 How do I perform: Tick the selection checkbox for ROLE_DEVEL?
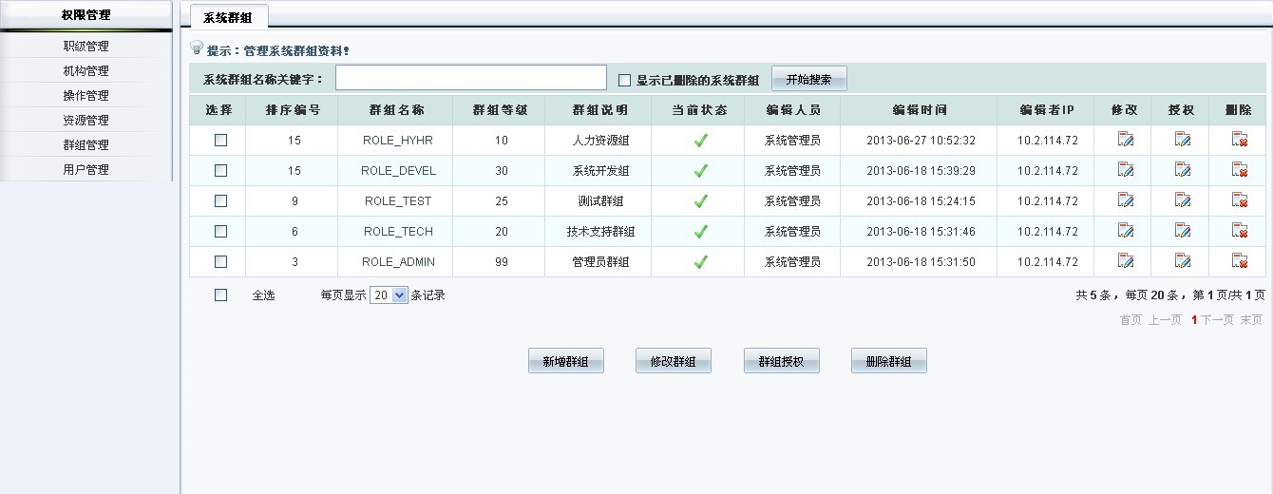pyautogui.click(x=220, y=170)
